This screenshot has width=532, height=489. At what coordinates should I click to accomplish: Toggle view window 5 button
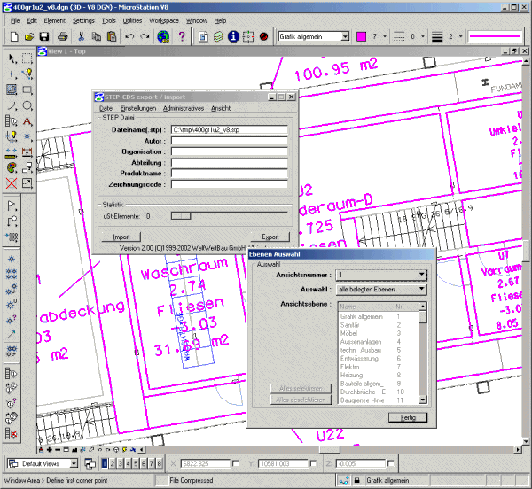pyautogui.click(x=136, y=463)
